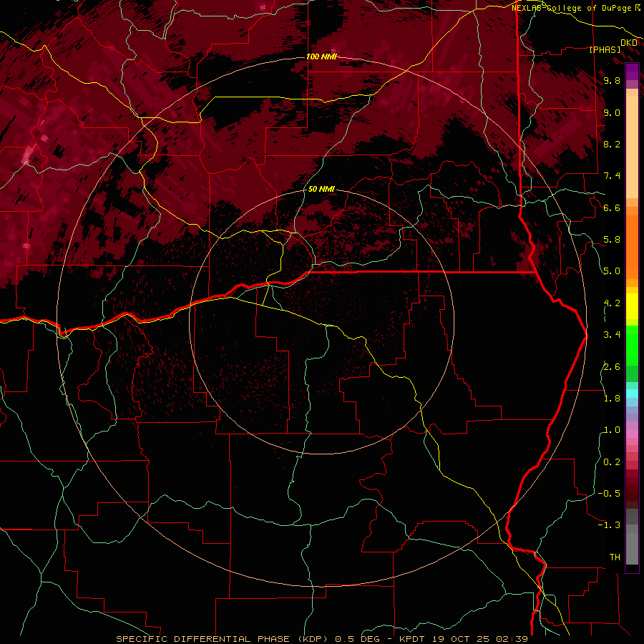Screen dimensions: 644x644
Task: Click the 6.6 value on the color scale
Action: pos(612,208)
